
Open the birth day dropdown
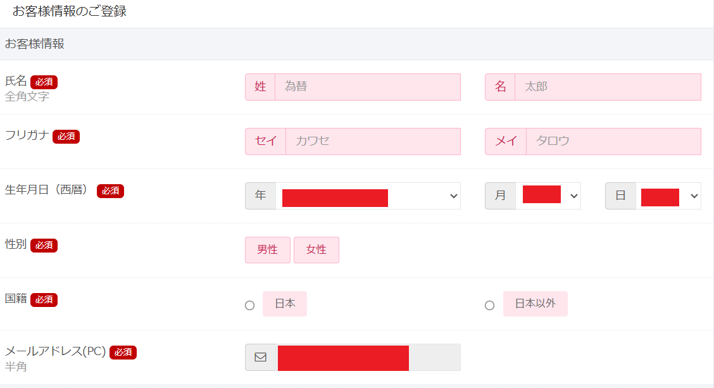[668, 196]
